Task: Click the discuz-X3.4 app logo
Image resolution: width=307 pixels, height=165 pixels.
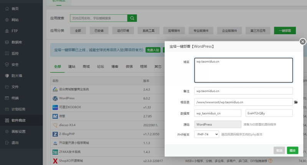Action: click(55, 125)
